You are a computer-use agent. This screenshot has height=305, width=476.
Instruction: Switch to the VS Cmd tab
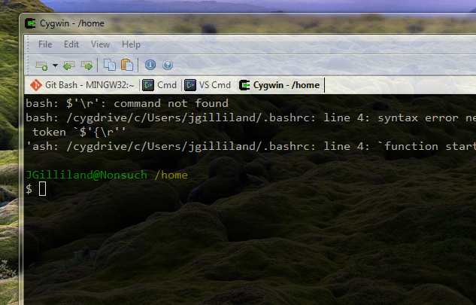coord(208,85)
